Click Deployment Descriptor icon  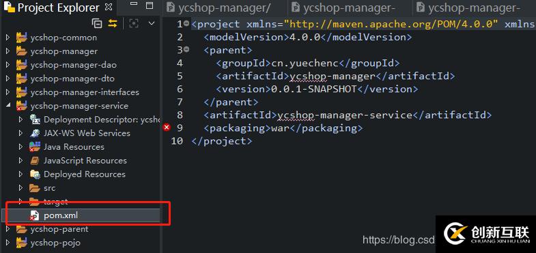(35, 120)
